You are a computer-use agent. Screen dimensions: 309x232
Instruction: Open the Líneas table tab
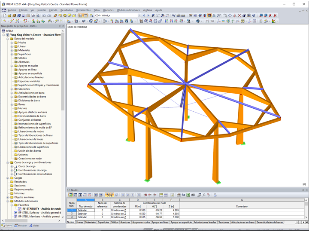click(x=79, y=223)
